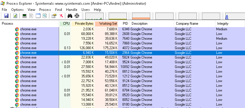
Task: Select the chrome.exe row with PID 9524
Action: point(122,62)
